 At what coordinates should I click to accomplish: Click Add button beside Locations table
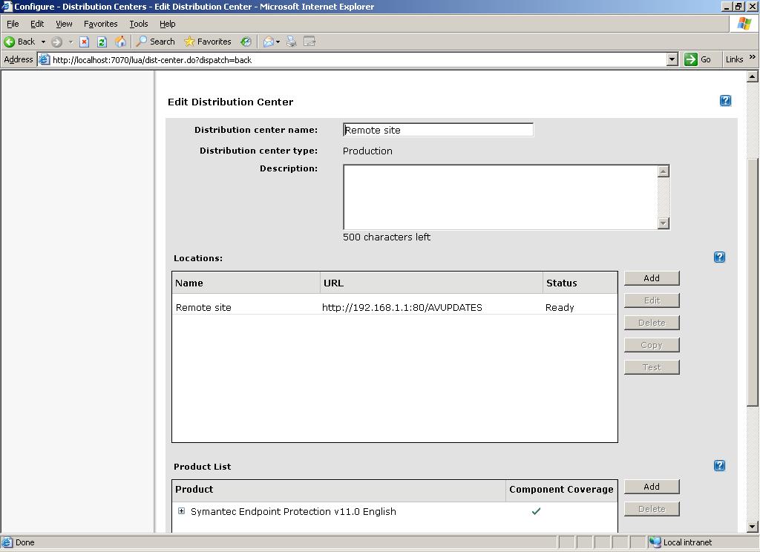(x=652, y=278)
